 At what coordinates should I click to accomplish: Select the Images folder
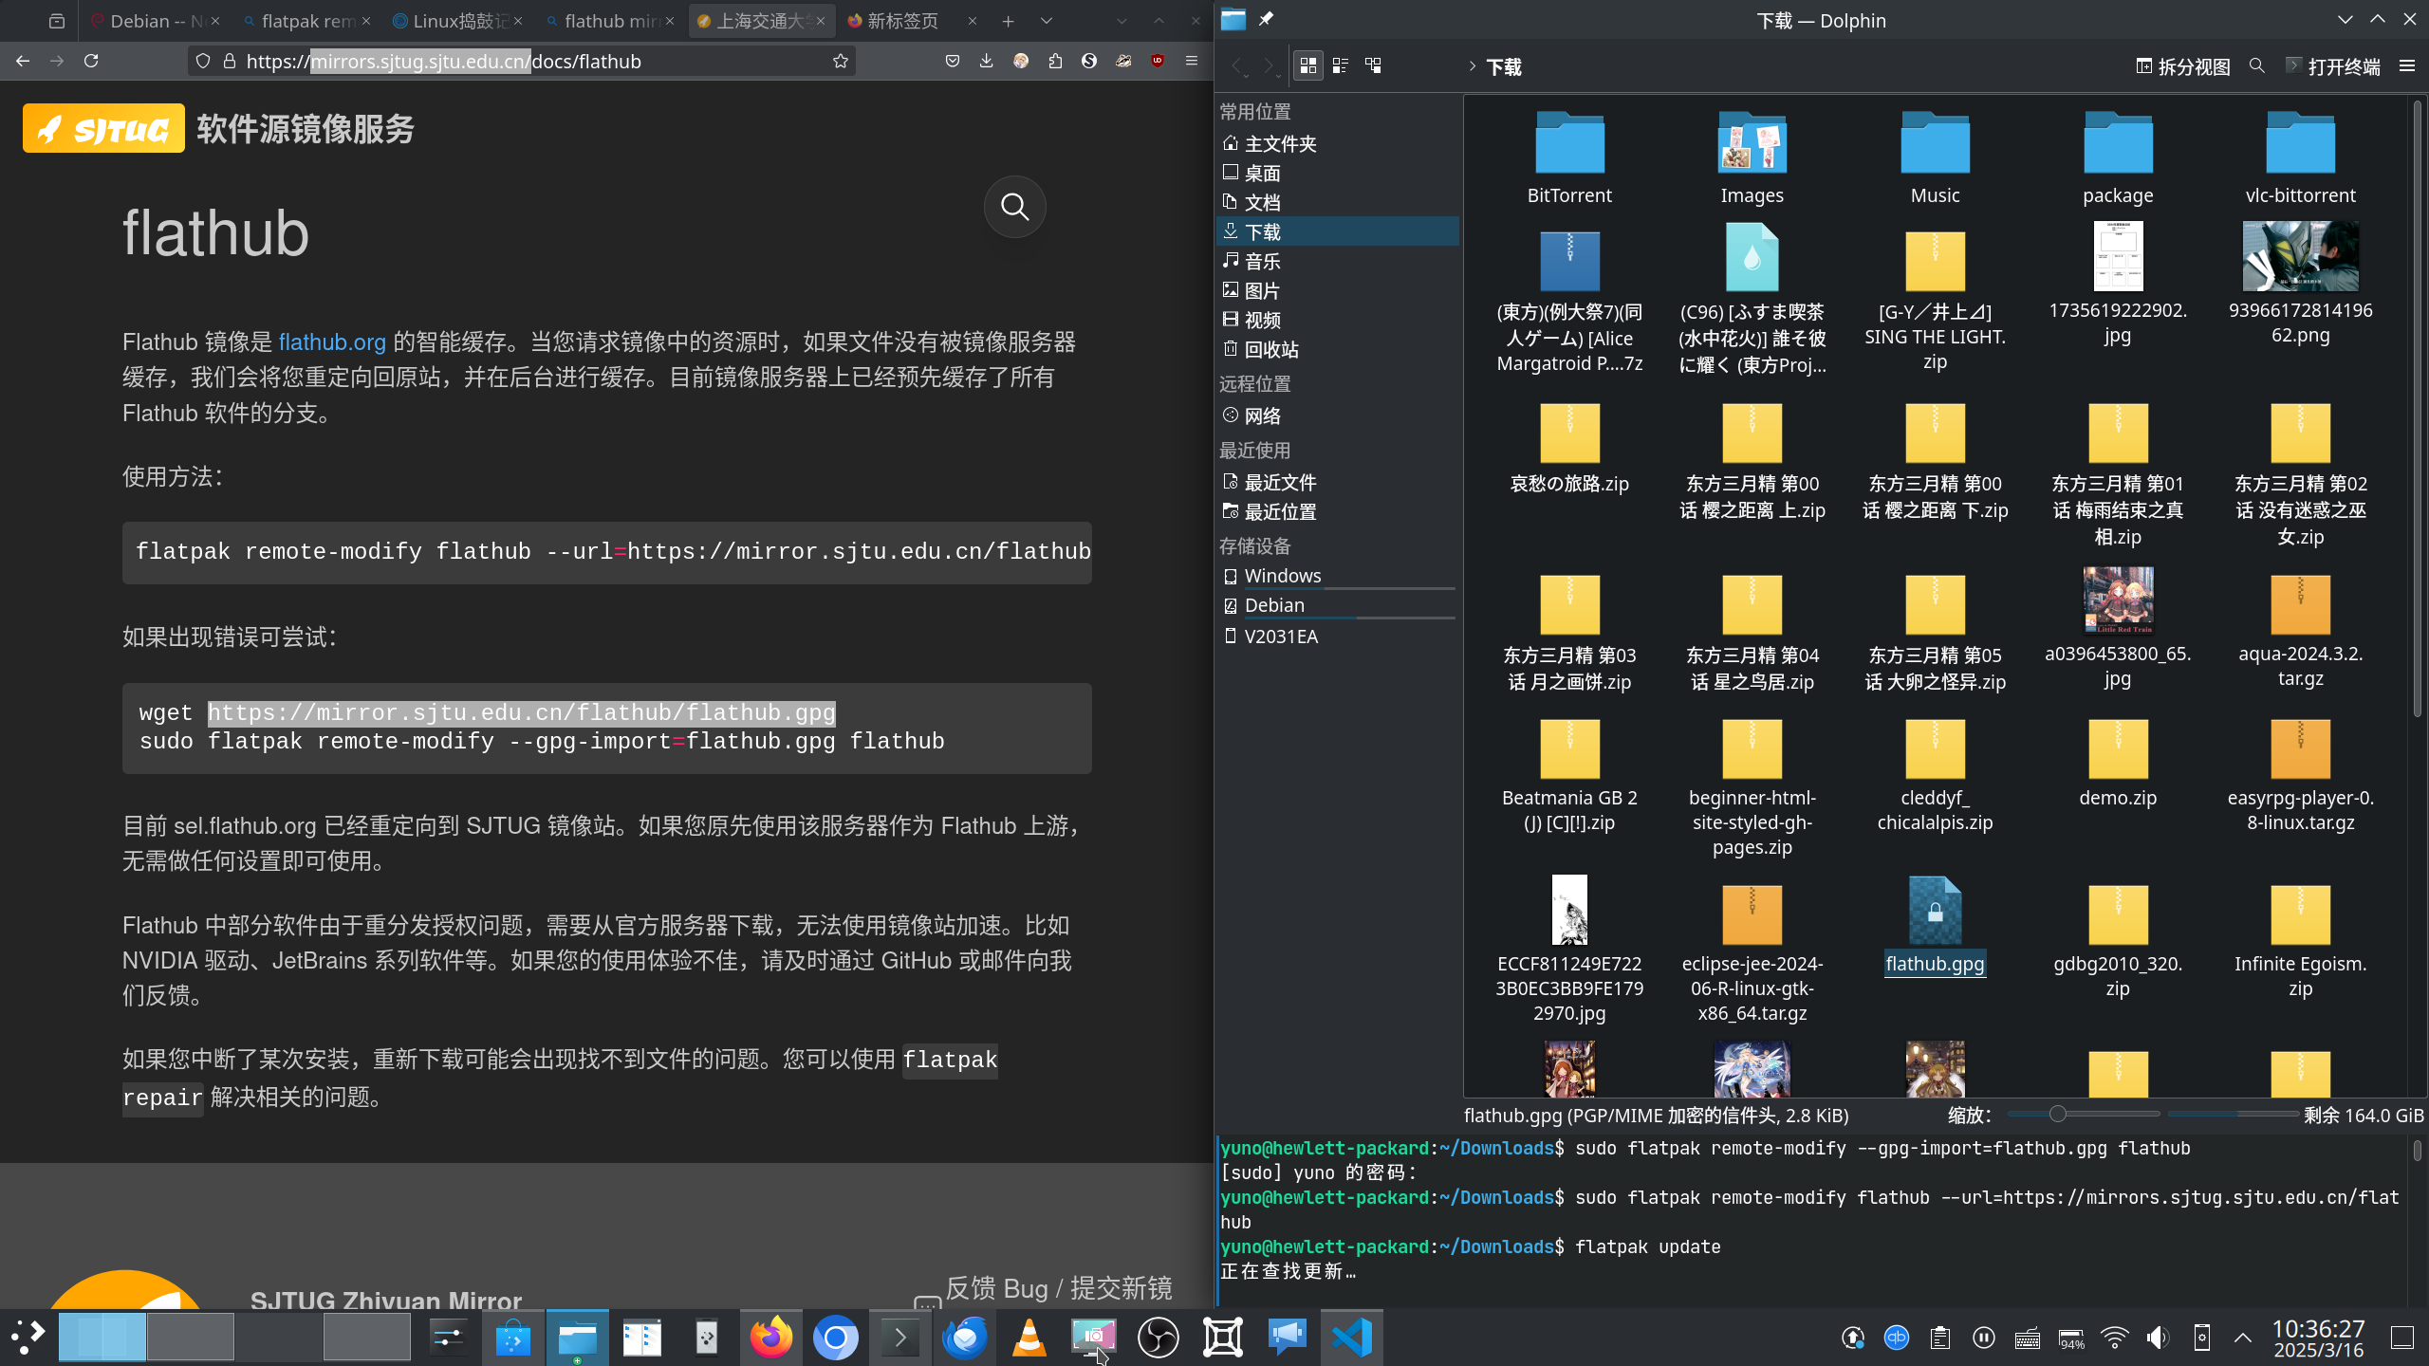[x=1752, y=157]
